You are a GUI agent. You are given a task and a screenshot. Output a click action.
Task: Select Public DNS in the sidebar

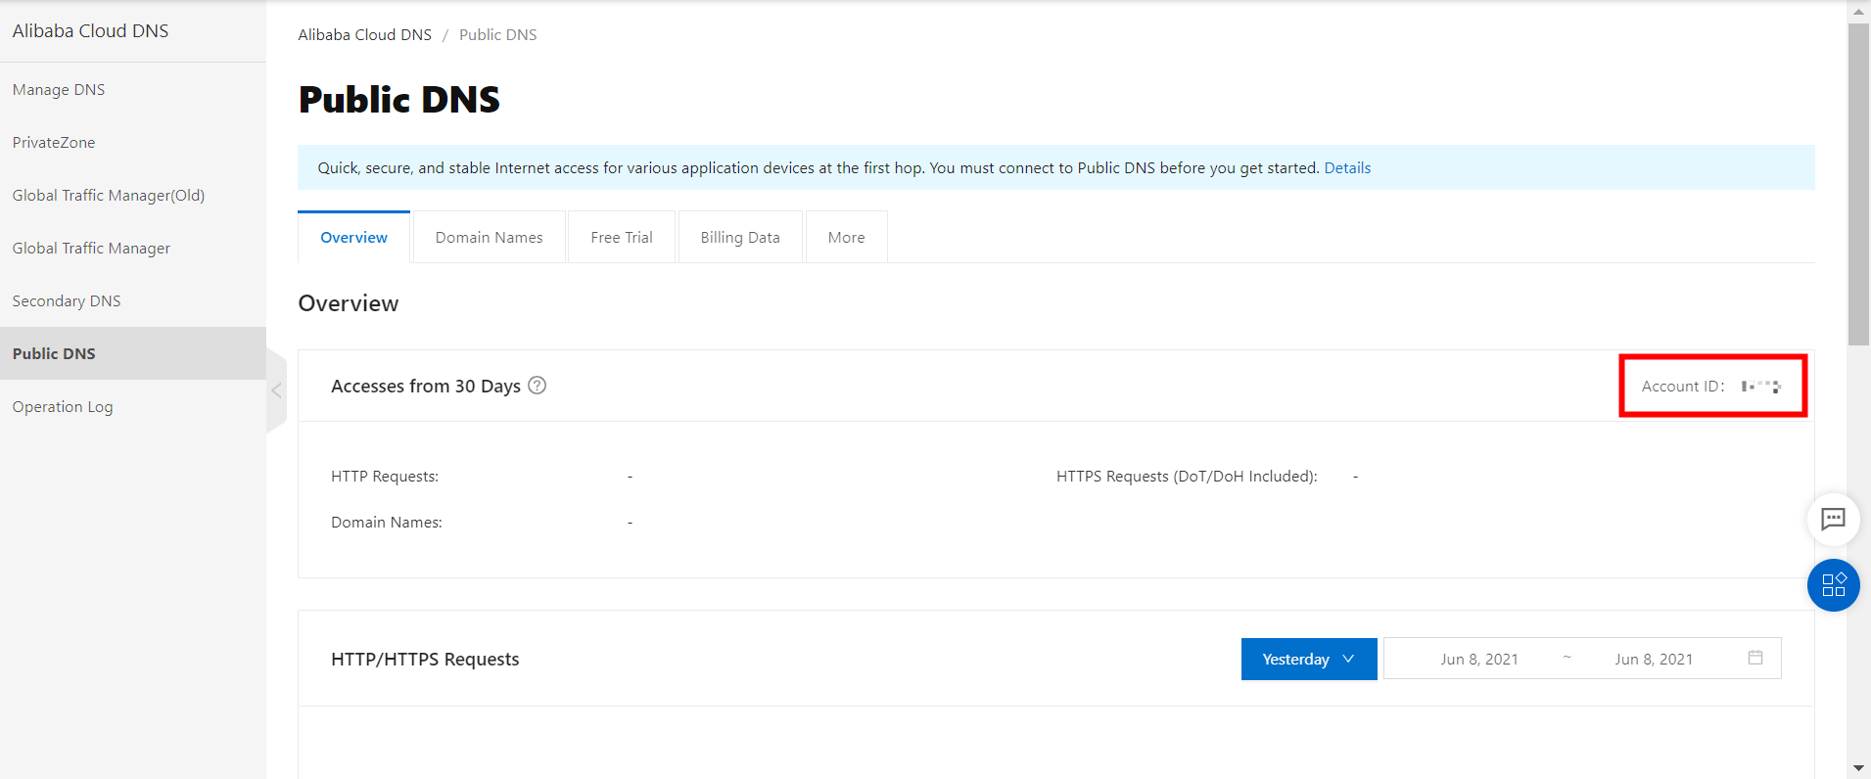pyautogui.click(x=133, y=353)
